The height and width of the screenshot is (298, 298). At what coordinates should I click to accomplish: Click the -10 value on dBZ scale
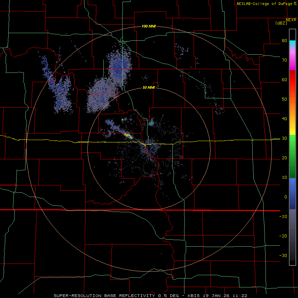click(x=283, y=217)
